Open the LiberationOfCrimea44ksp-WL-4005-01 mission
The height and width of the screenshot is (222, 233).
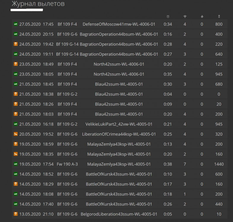119,134
